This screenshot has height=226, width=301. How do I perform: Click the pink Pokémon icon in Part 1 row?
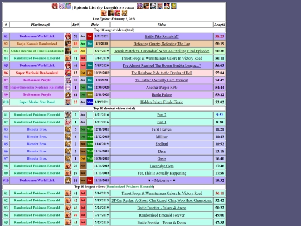(x=68, y=122)
